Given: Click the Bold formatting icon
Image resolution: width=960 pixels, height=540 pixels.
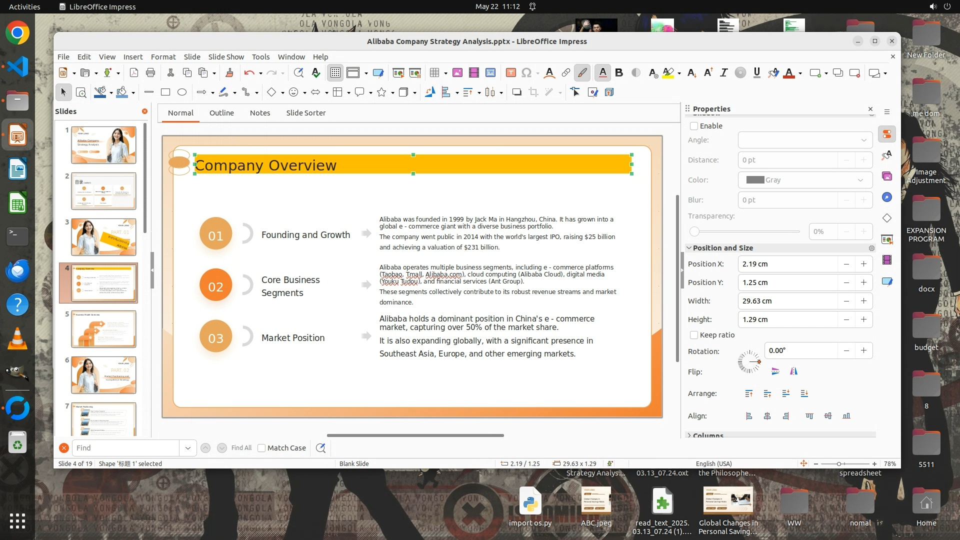Looking at the screenshot, I should point(619,73).
